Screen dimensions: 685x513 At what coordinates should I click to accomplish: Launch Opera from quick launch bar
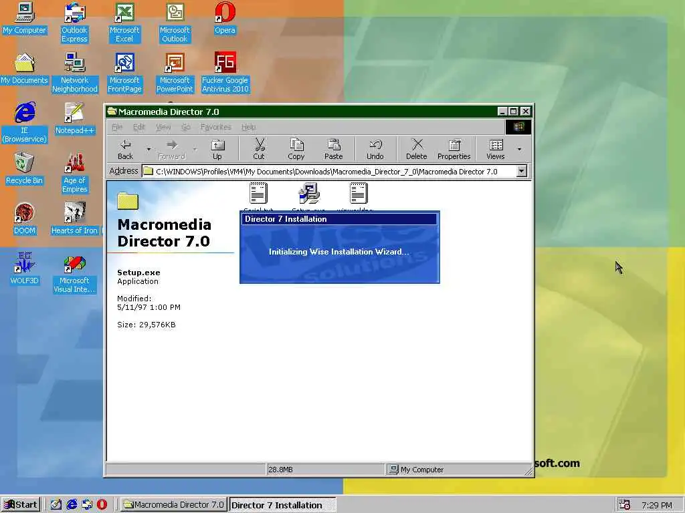click(x=102, y=505)
